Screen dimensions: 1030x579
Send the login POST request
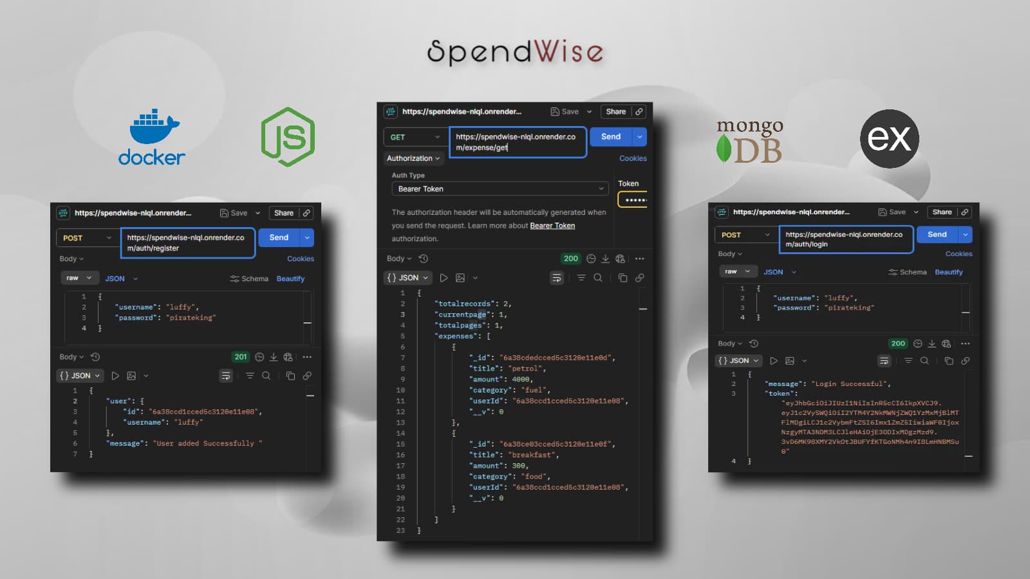point(937,235)
